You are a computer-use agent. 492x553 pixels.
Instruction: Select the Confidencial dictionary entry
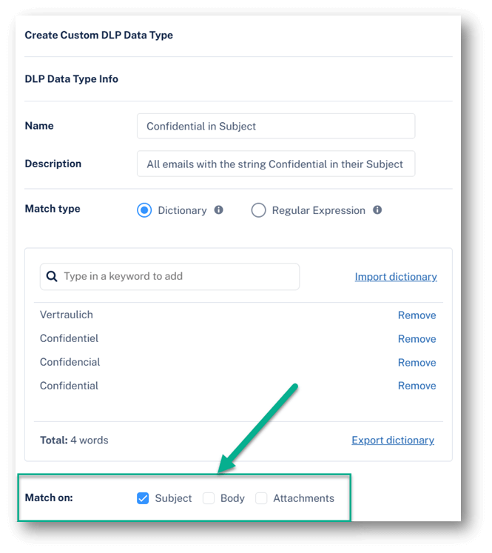pyautogui.click(x=70, y=362)
